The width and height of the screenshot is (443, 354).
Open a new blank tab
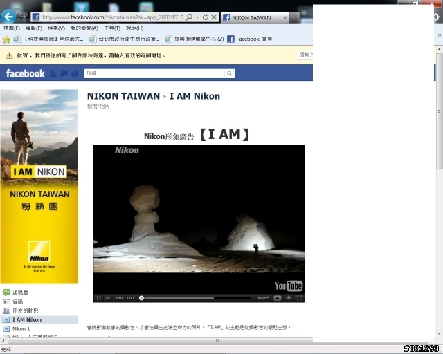tap(294, 18)
